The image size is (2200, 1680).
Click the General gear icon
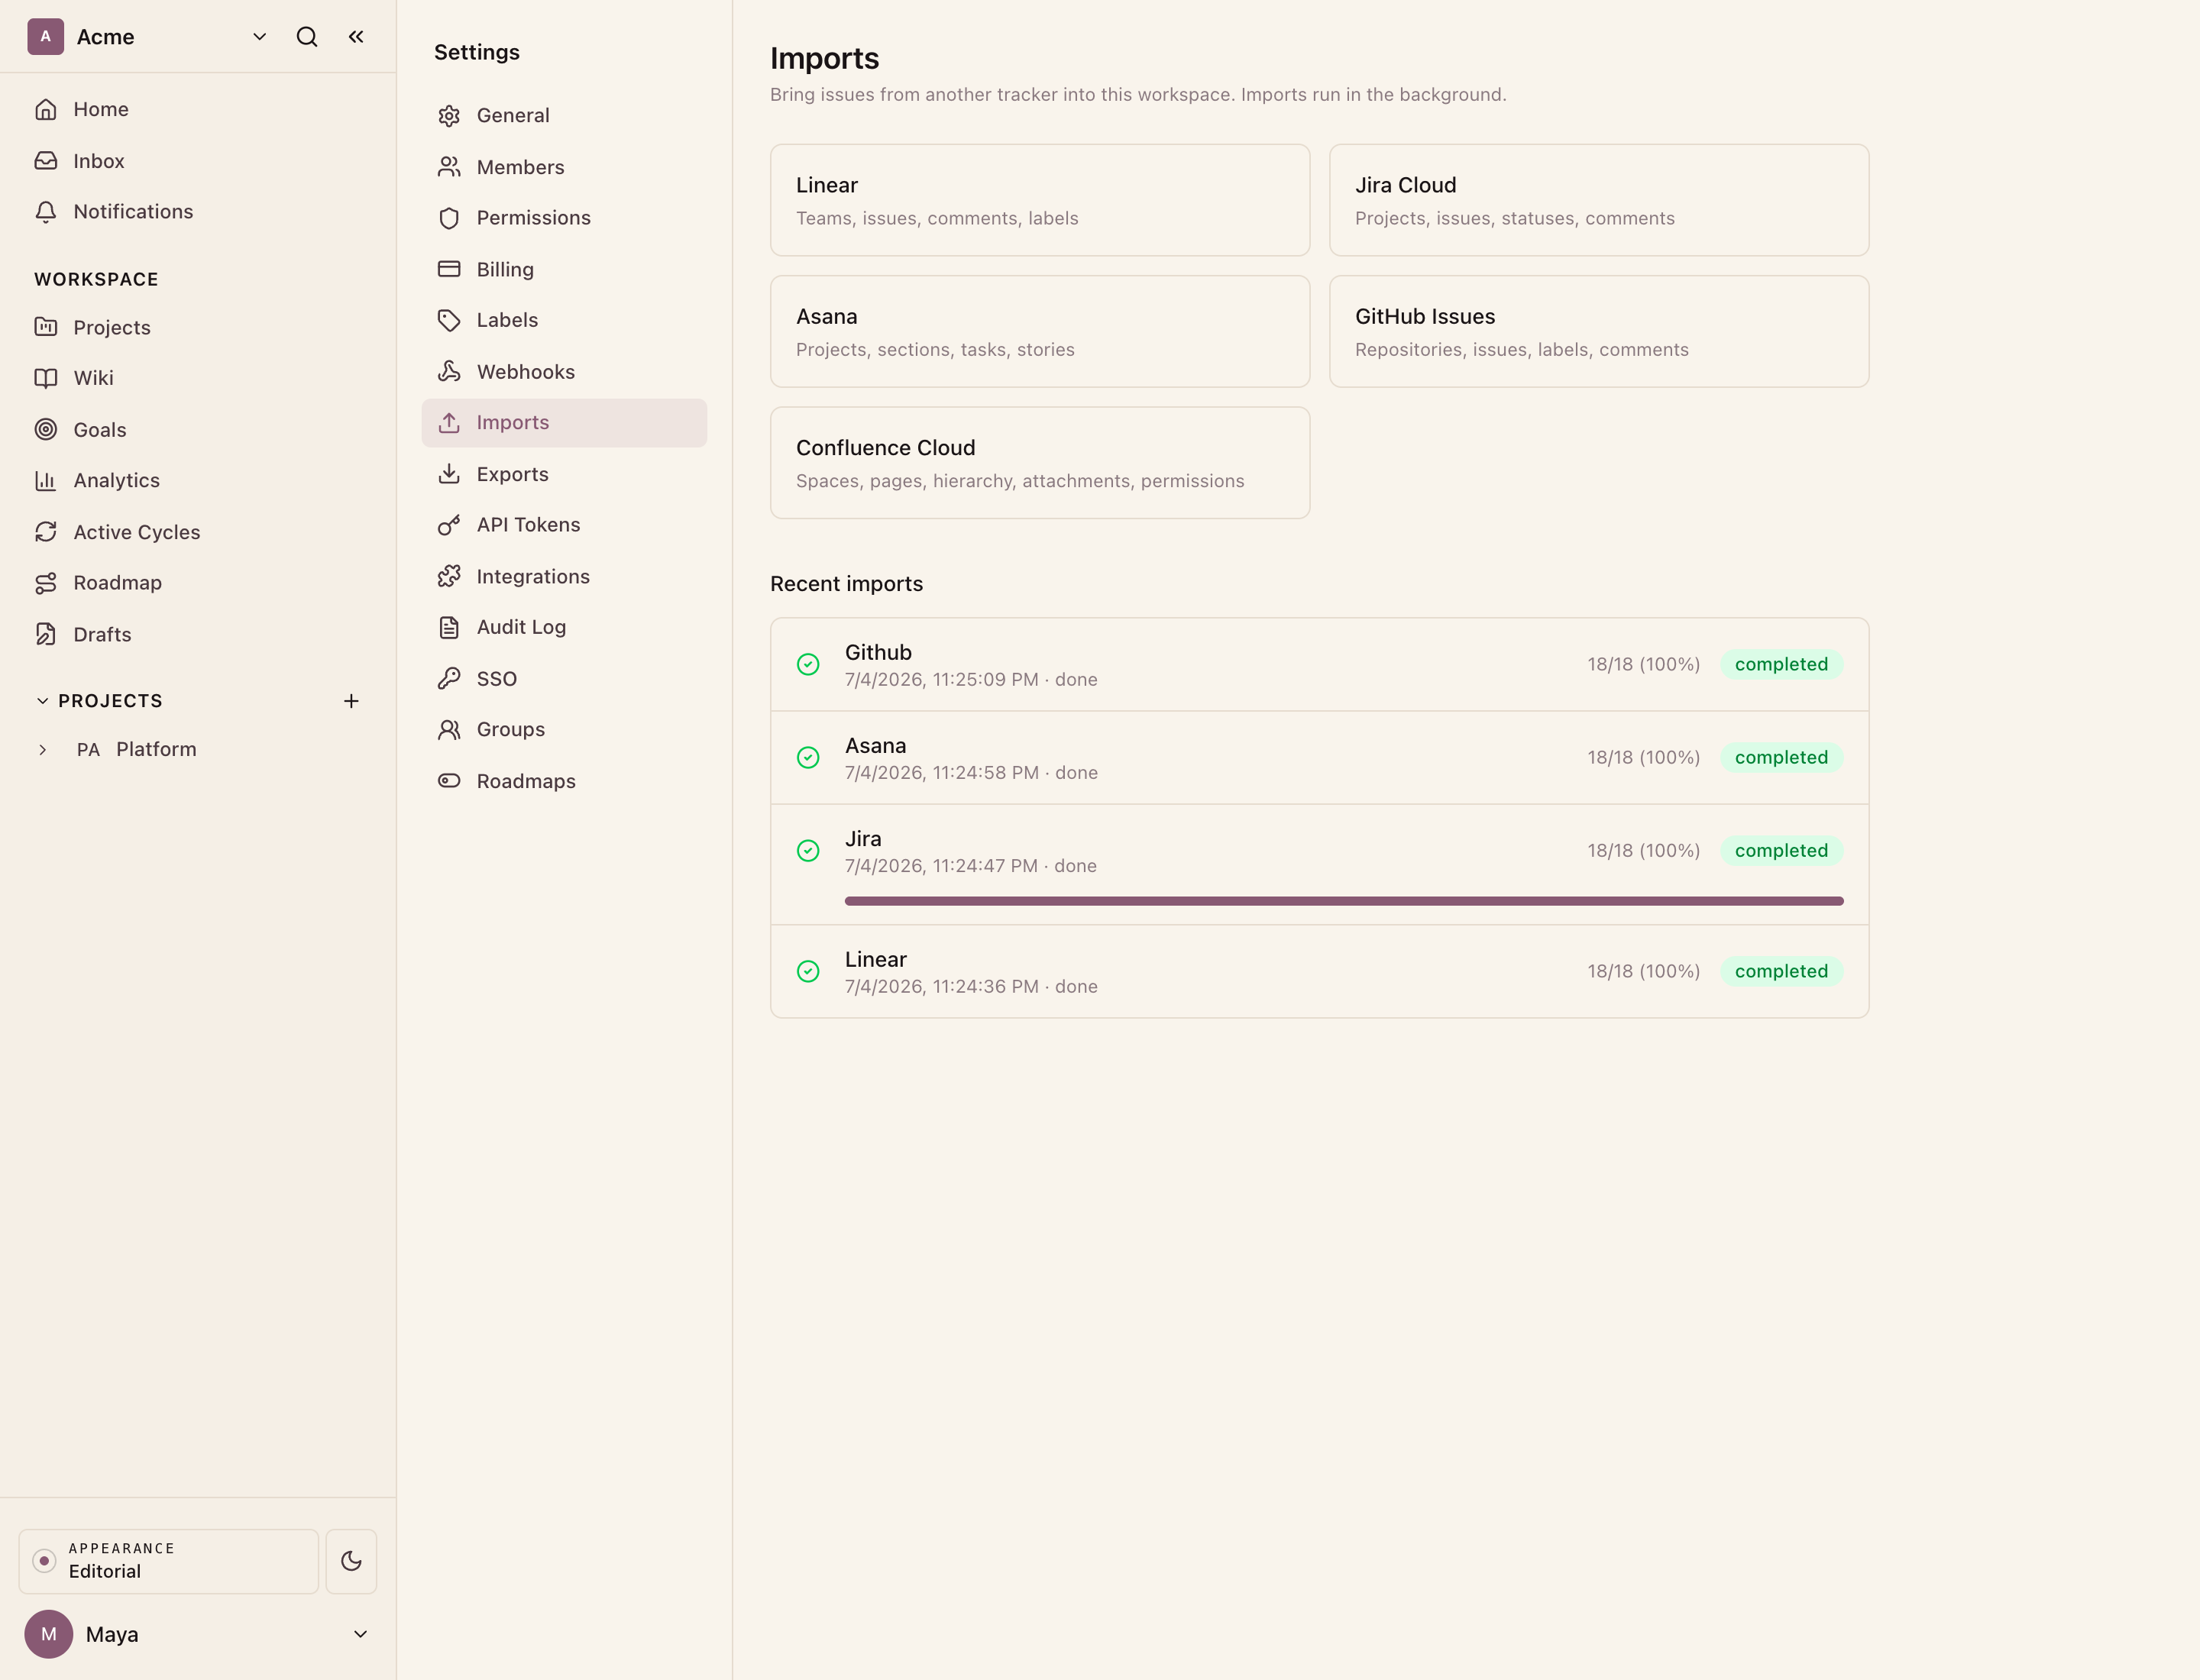tap(449, 116)
